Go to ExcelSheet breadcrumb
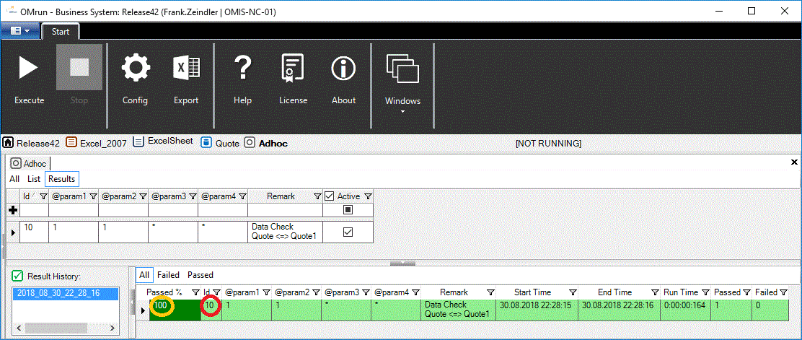The image size is (802, 340). [x=163, y=141]
